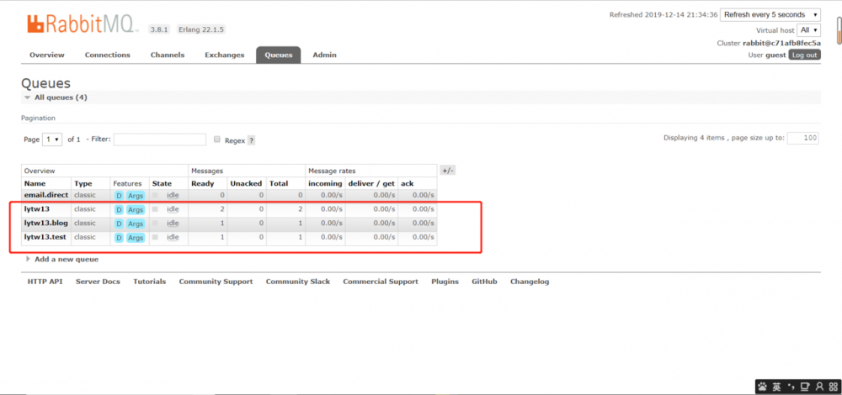Open the Page number dropdown
Viewport: 842px width, 395px height.
[x=52, y=140]
